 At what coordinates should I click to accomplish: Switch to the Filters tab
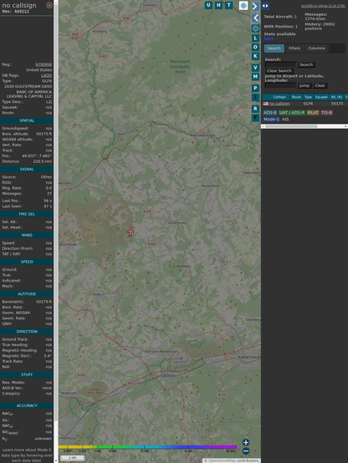pos(294,48)
